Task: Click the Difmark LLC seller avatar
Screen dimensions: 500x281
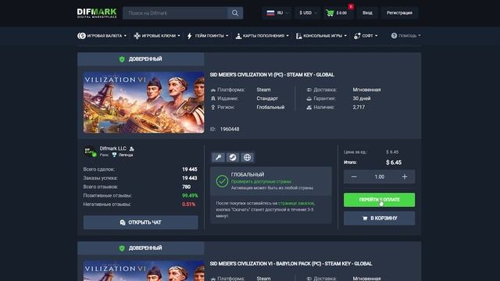Action: [x=90, y=151]
